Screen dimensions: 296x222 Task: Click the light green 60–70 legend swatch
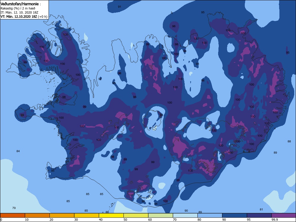coord(161,215)
